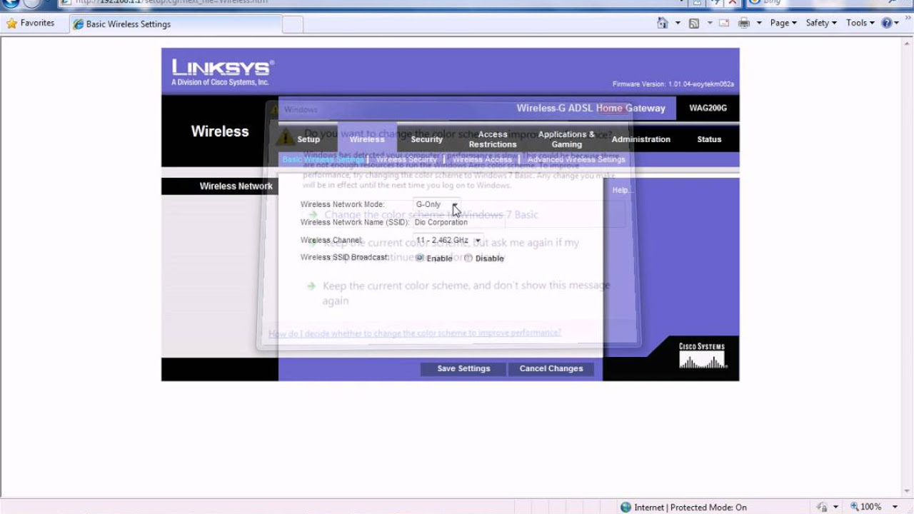The height and width of the screenshot is (514, 914).
Task: Open Advanced Wireless Settings sub-tab
Action: click(576, 159)
